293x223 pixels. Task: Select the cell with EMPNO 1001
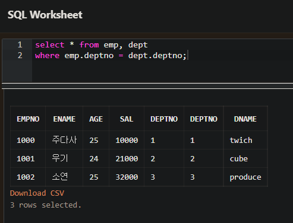pyautogui.click(x=28, y=158)
